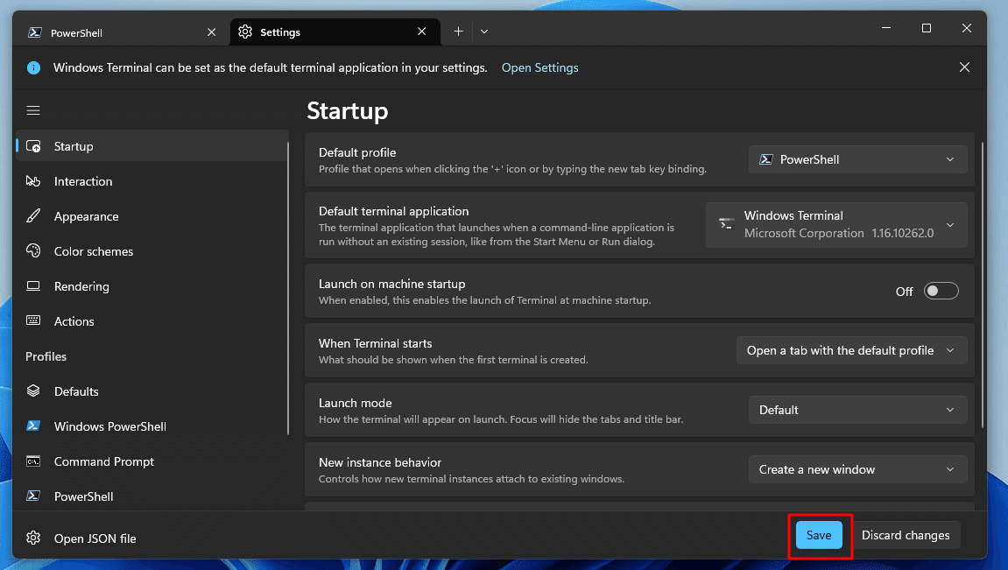Toggle Launch on machine startup switch
The image size is (1008, 570).
pos(941,291)
